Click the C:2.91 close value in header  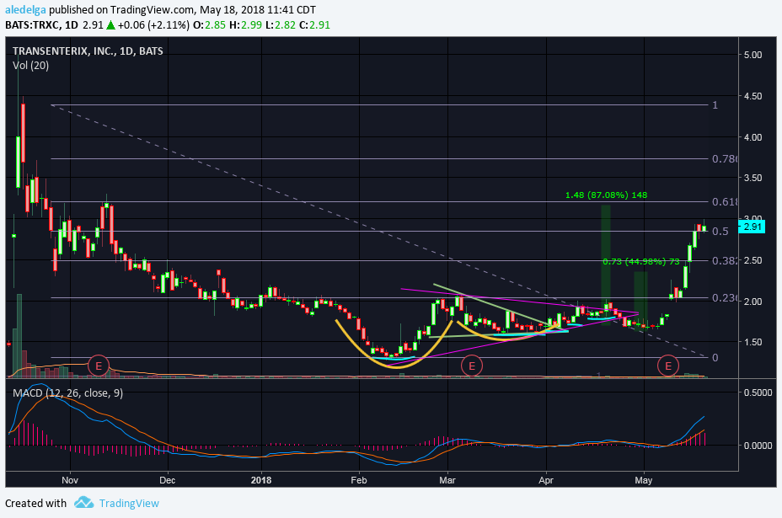pos(314,25)
